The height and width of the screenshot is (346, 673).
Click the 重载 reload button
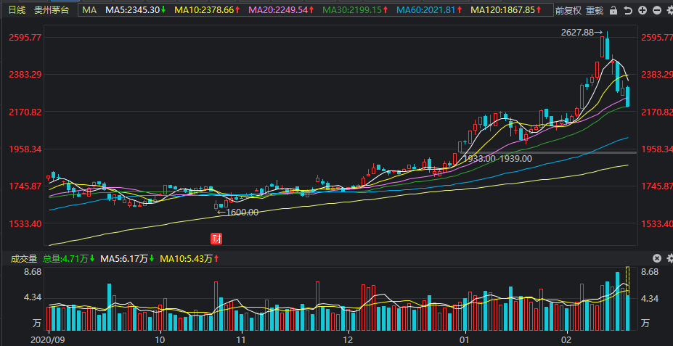coord(594,11)
